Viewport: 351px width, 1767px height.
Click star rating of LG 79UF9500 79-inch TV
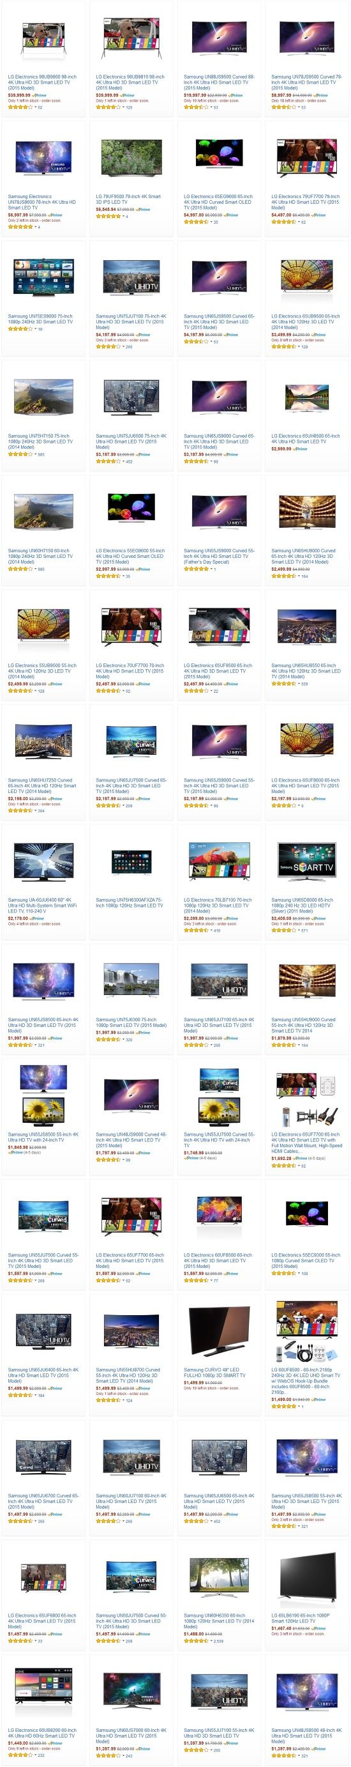pos(108,216)
